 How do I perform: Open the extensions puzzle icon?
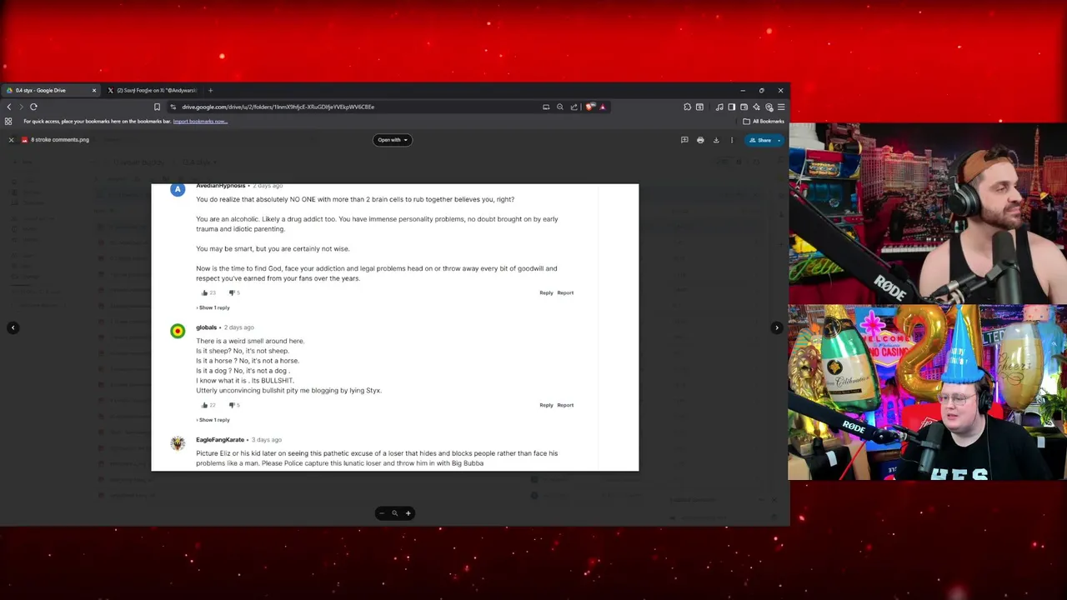(x=687, y=107)
